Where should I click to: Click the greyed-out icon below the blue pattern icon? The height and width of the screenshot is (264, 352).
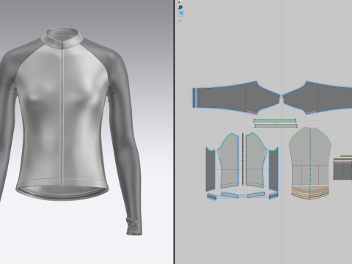(x=180, y=20)
